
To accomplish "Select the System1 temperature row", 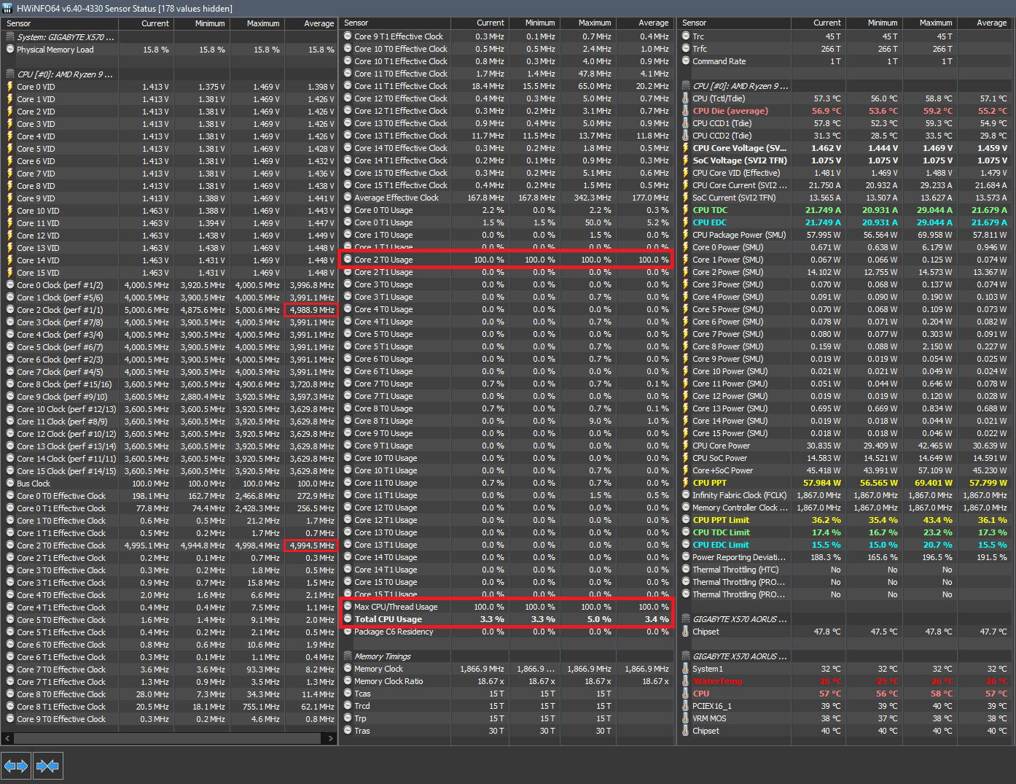I will 845,669.
